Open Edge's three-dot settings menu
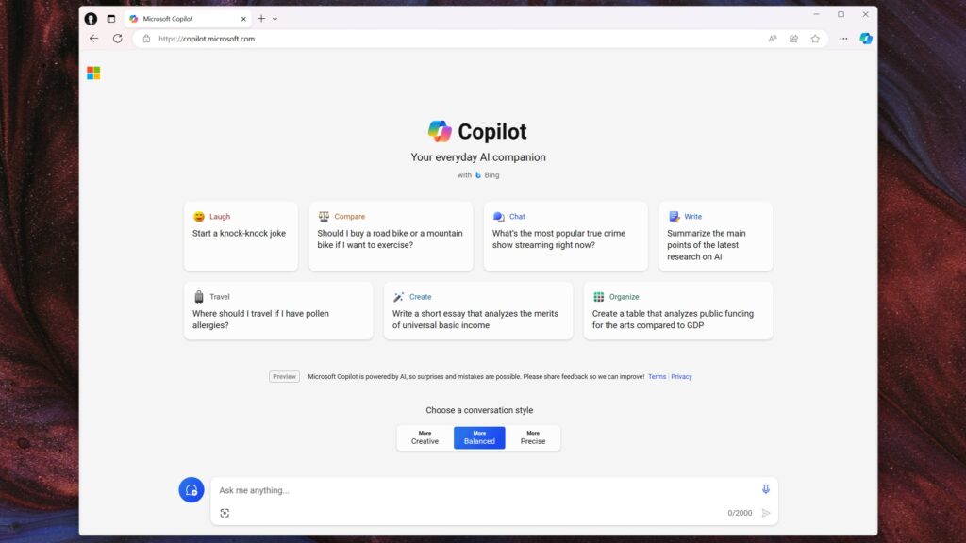Viewport: 966px width, 543px height. [843, 39]
